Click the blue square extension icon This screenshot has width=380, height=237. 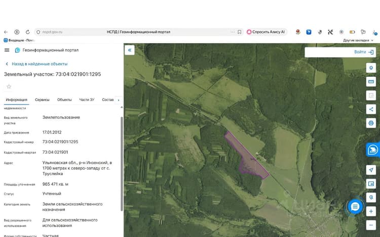click(x=309, y=32)
